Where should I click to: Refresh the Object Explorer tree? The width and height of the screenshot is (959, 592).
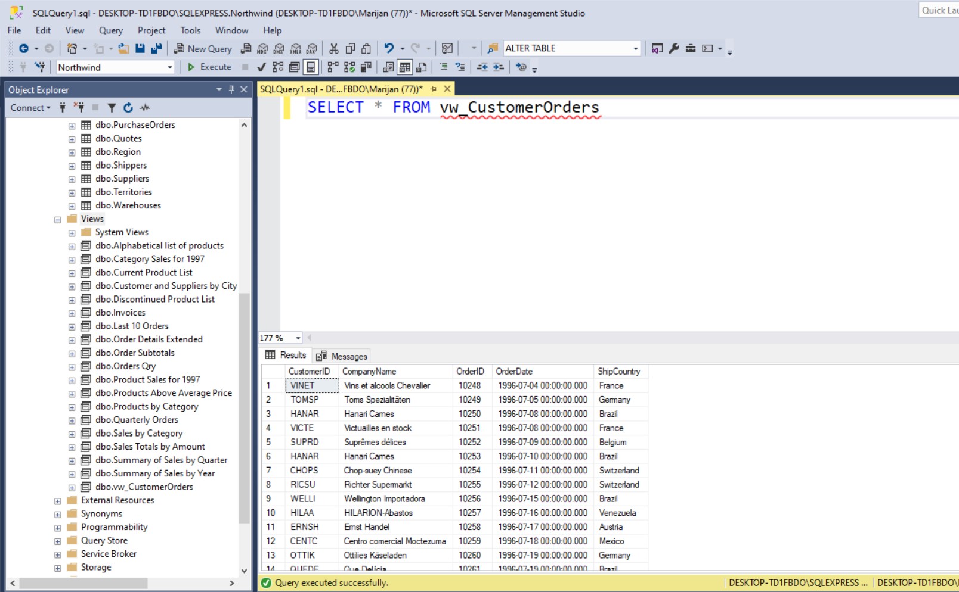click(x=128, y=108)
